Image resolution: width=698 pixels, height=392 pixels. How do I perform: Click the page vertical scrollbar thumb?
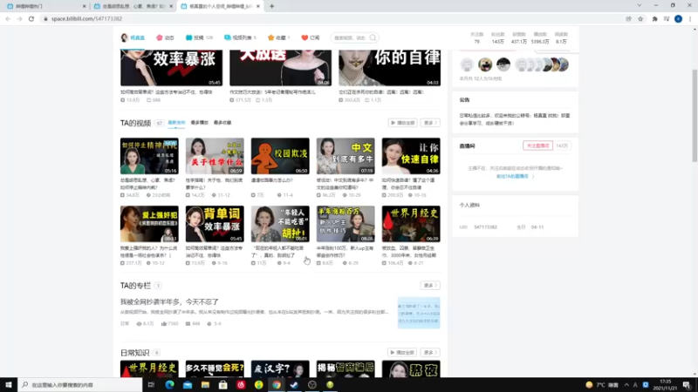click(695, 116)
